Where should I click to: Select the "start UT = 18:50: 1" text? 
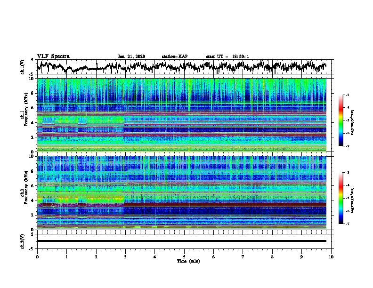[227, 56]
